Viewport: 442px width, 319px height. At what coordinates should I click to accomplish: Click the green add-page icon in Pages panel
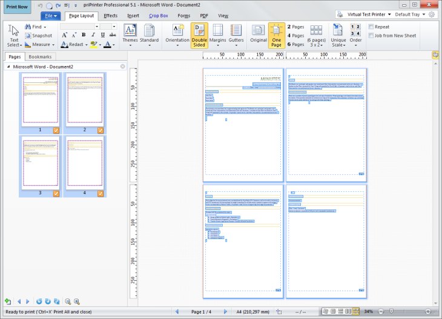point(8,301)
